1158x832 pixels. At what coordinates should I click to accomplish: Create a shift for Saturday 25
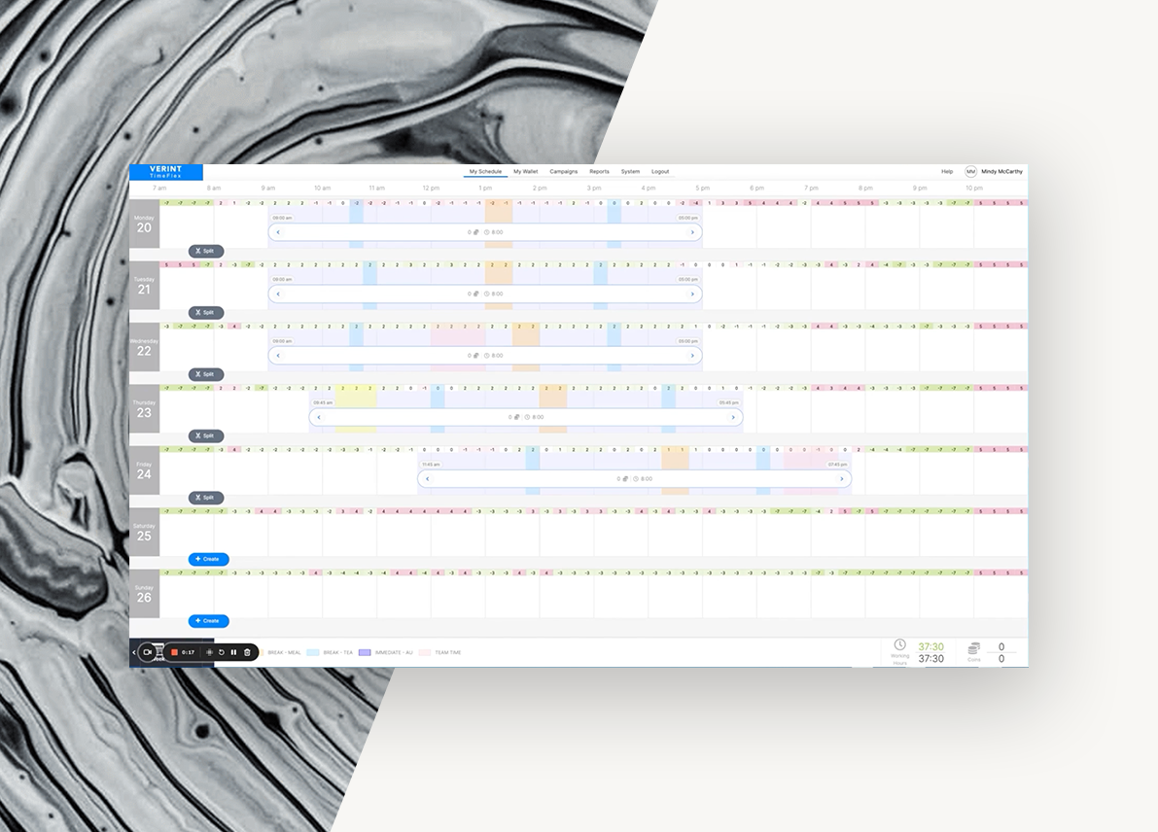[x=208, y=559]
